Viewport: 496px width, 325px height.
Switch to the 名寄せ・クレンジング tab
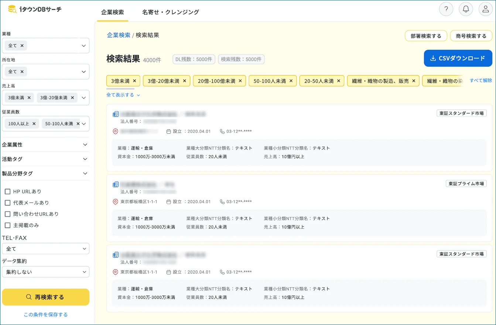click(x=171, y=12)
